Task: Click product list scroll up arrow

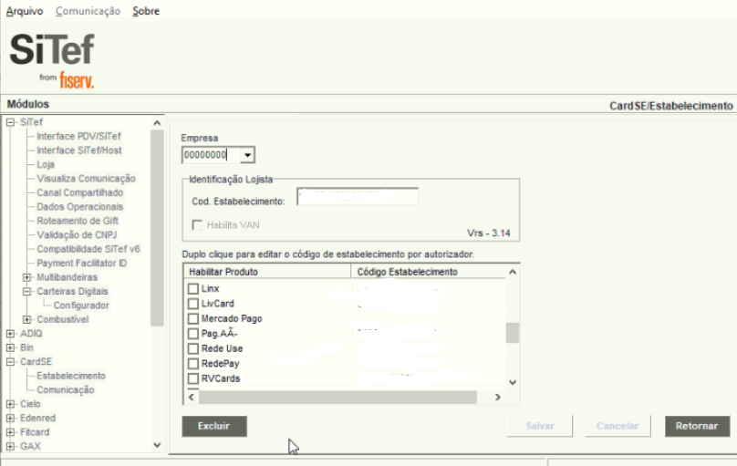Action: pyautogui.click(x=513, y=272)
